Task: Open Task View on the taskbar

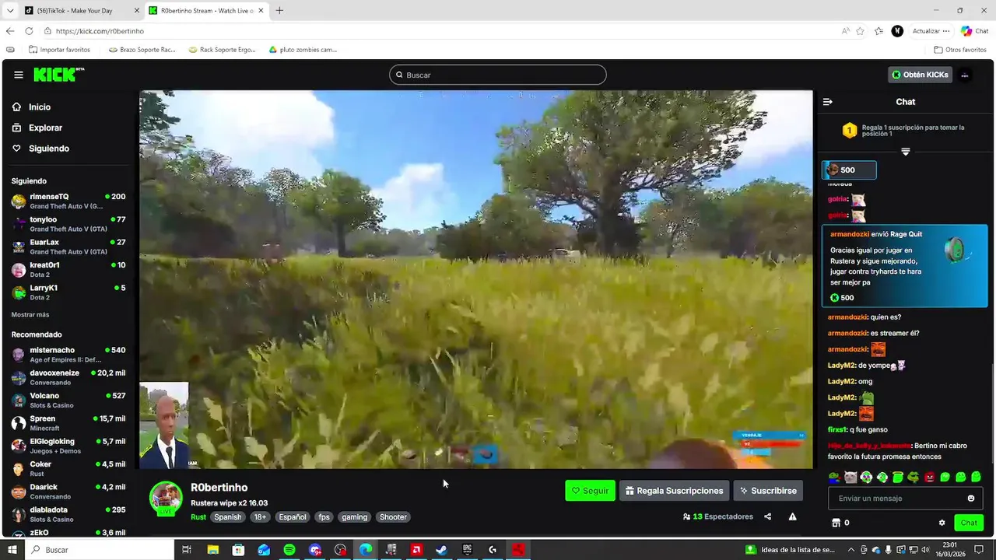Action: pyautogui.click(x=187, y=550)
